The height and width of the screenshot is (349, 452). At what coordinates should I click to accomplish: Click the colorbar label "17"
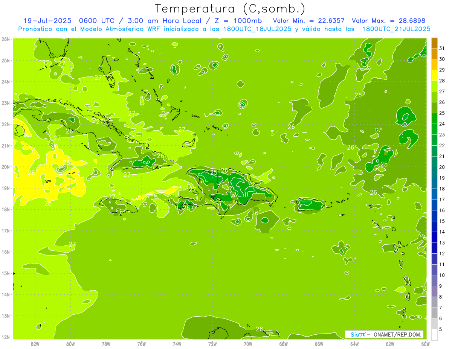tap(442, 200)
